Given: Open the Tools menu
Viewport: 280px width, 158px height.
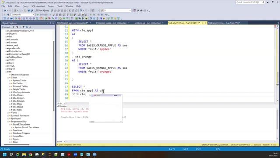Looking at the screenshot, I should (x=60, y=6).
